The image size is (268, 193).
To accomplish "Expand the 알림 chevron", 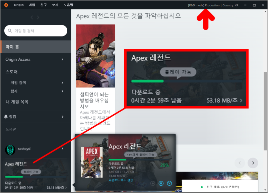I will (x=63, y=117).
